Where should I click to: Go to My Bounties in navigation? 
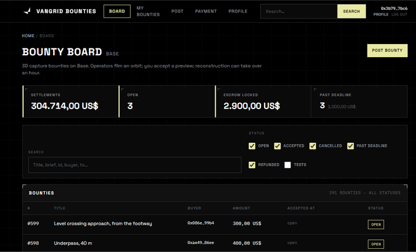point(148,11)
